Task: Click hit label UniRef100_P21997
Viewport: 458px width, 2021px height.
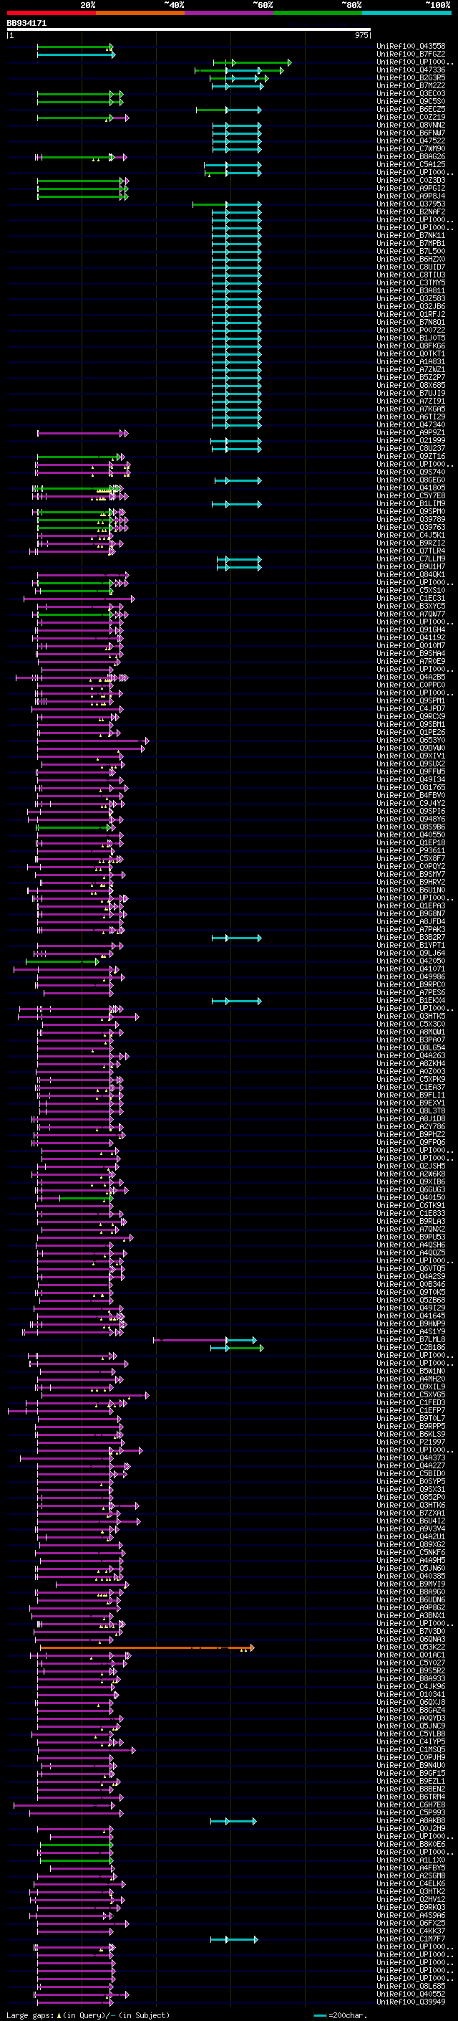Action: point(411,1442)
